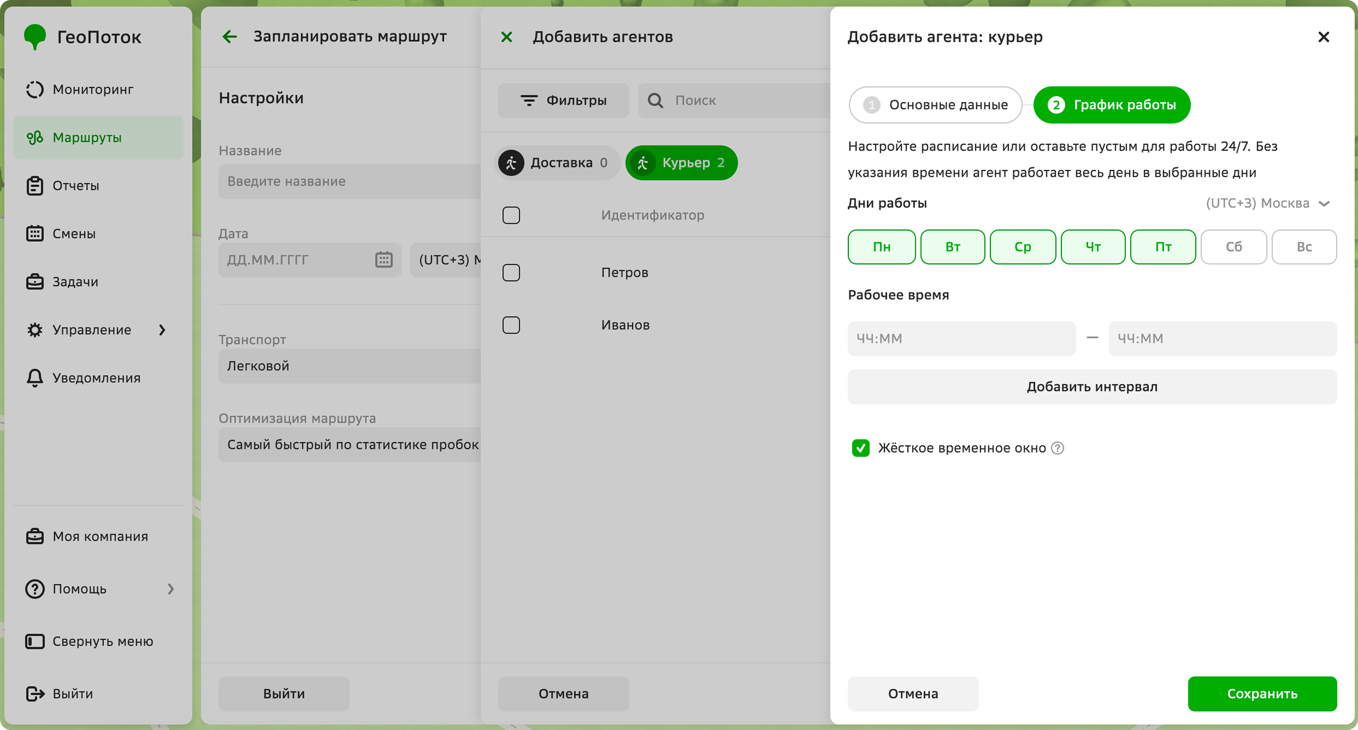Enable the Вс working day
The width and height of the screenshot is (1358, 730).
pyautogui.click(x=1304, y=247)
